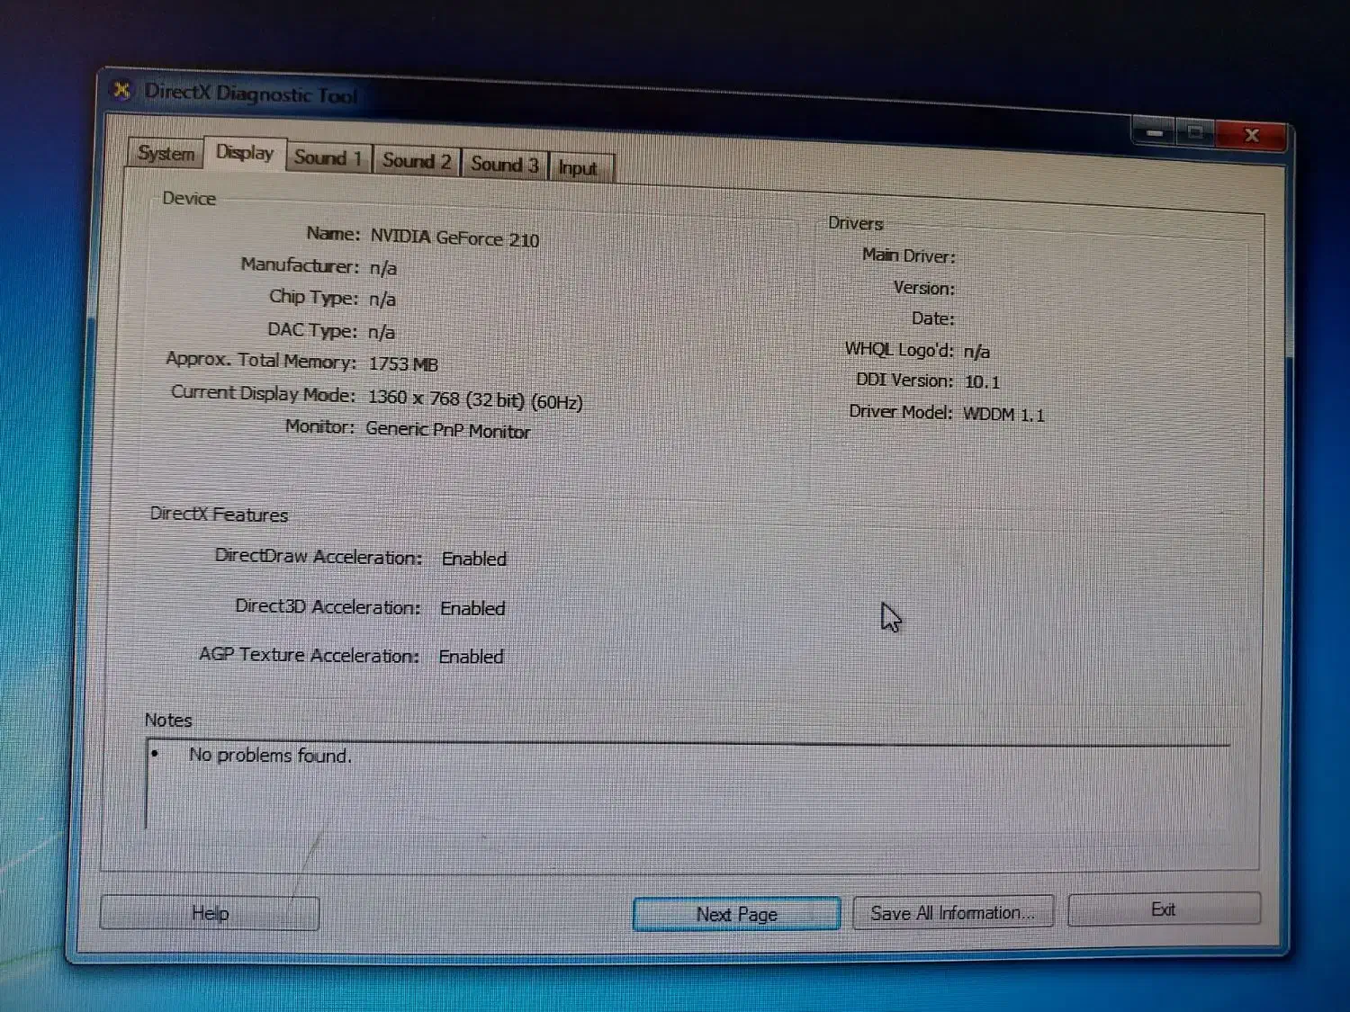The height and width of the screenshot is (1012, 1350).
Task: Minimize the DirectX Diagnostic Tool window
Action: [1154, 133]
